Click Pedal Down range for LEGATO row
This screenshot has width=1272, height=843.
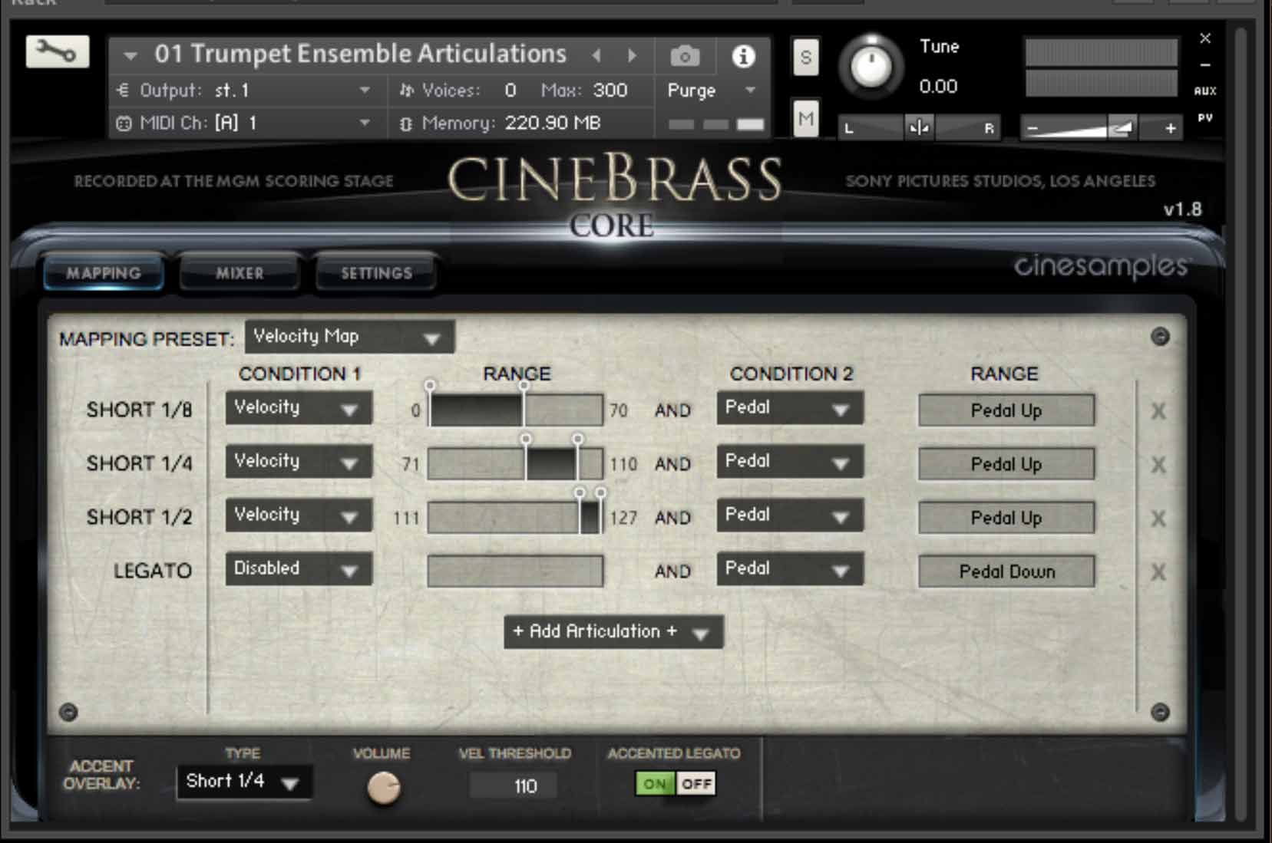tap(1006, 571)
